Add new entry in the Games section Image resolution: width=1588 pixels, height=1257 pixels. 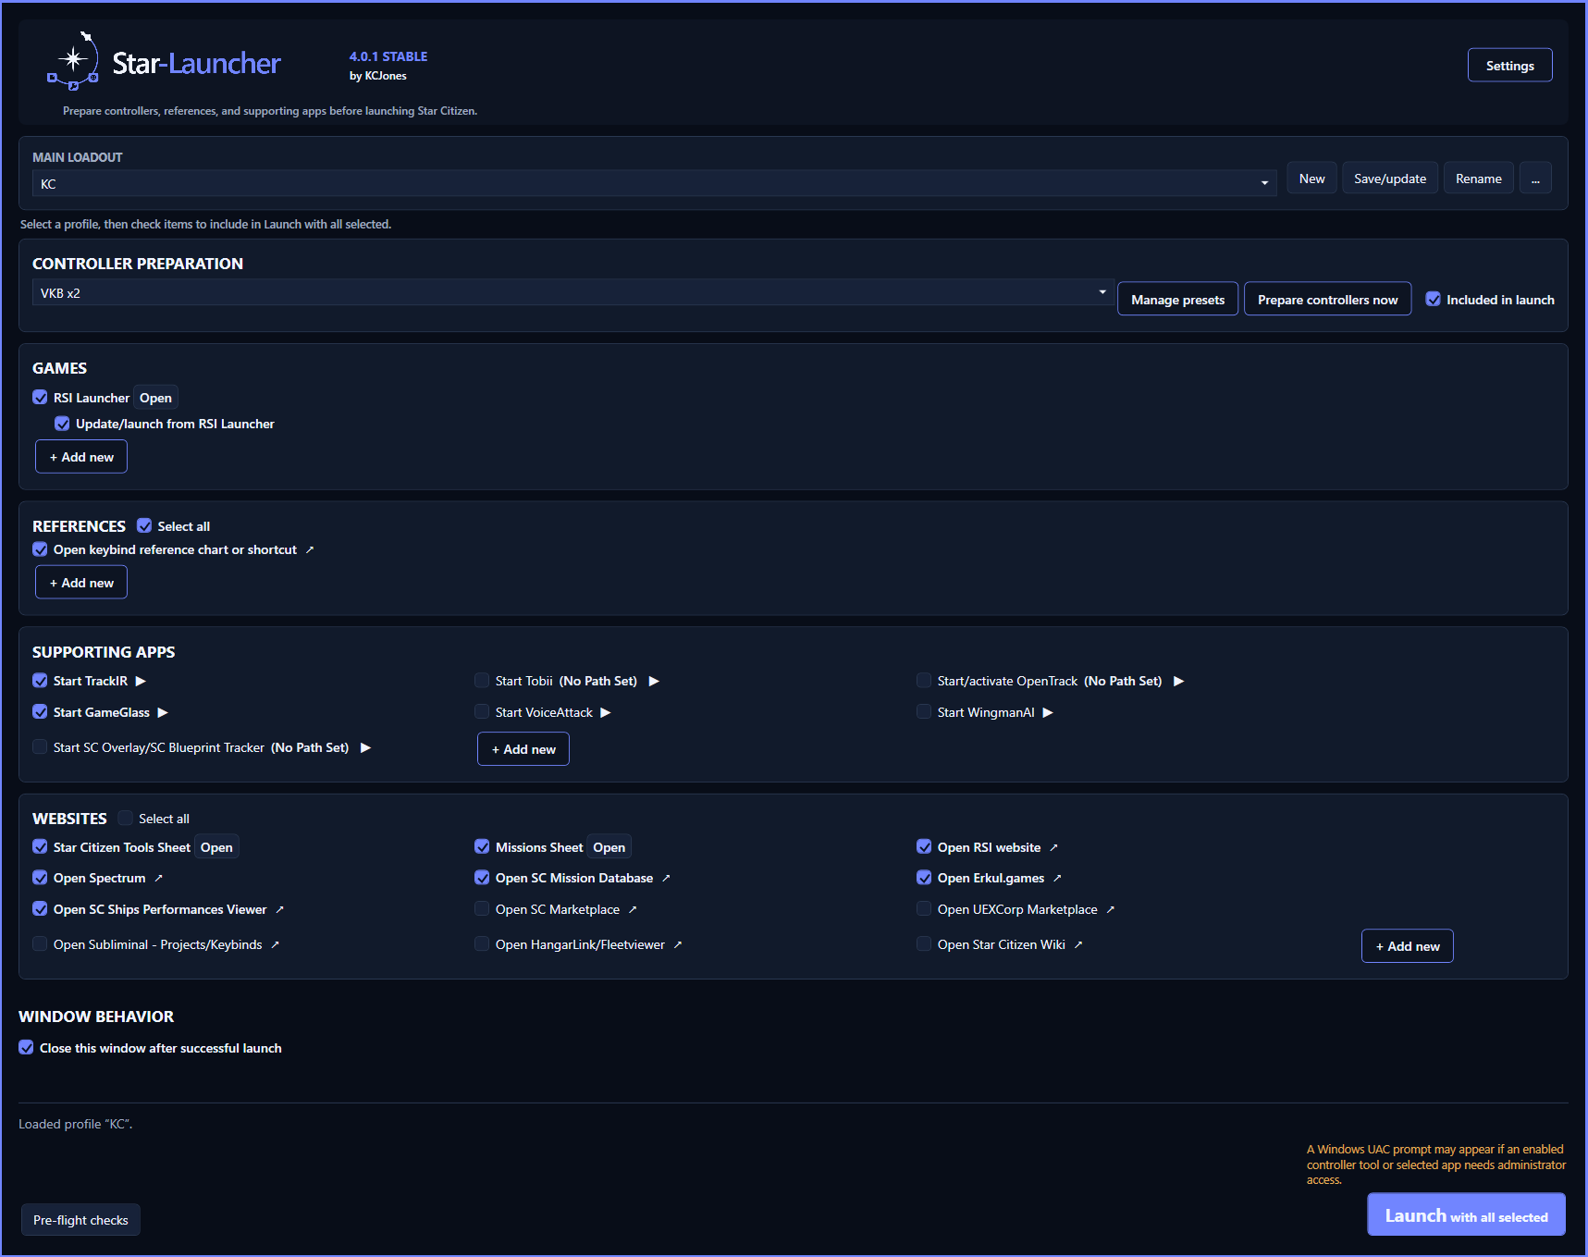point(81,457)
